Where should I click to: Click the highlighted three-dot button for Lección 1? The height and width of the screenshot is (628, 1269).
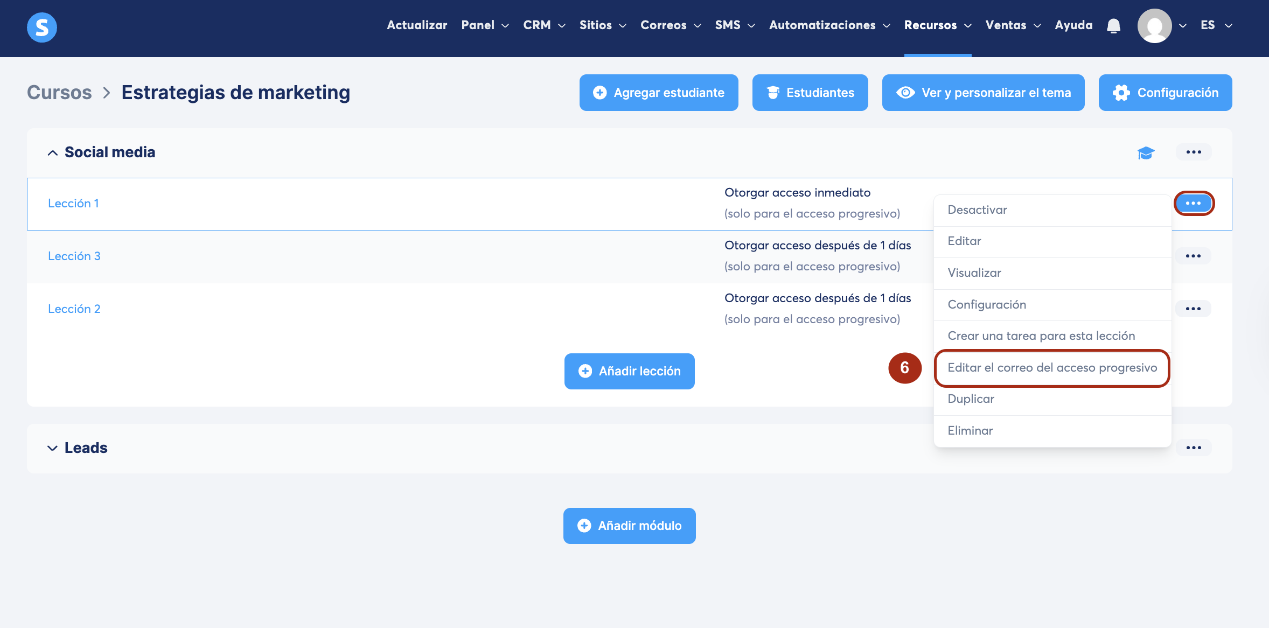tap(1194, 203)
